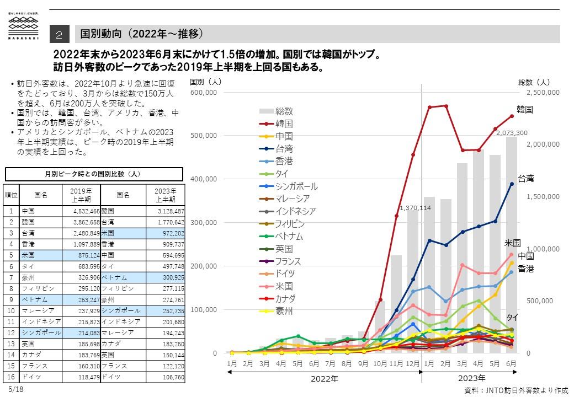Click the "台湾" label at the line end
574x397 pixels.
(x=526, y=179)
